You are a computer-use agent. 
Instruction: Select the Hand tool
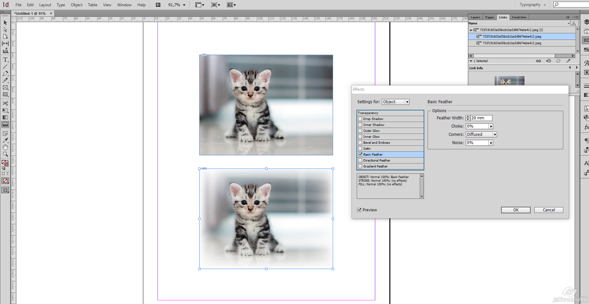tap(5, 147)
